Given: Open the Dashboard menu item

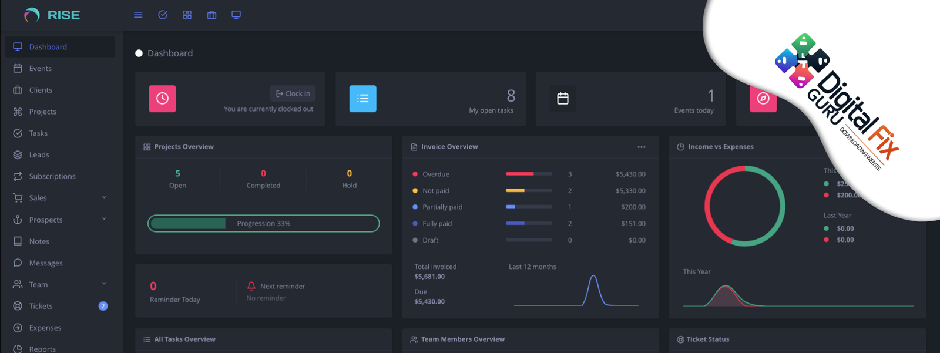Looking at the screenshot, I should coord(61,46).
